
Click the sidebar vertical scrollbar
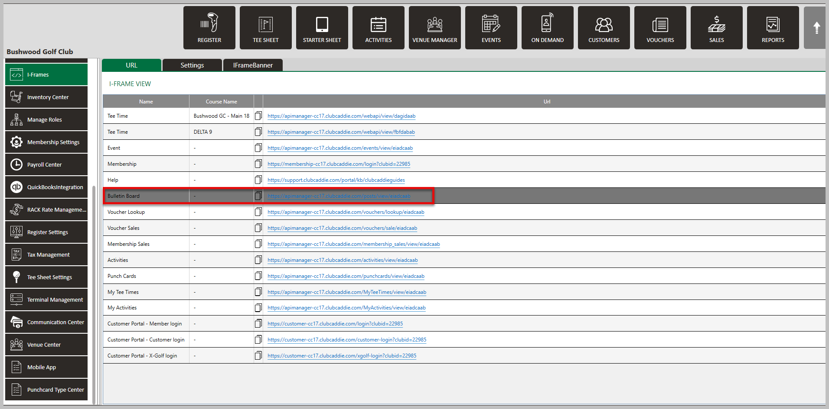94,294
